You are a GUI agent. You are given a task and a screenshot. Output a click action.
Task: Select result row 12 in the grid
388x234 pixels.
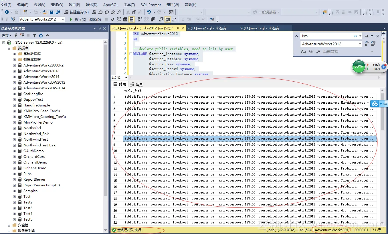click(x=250, y=162)
